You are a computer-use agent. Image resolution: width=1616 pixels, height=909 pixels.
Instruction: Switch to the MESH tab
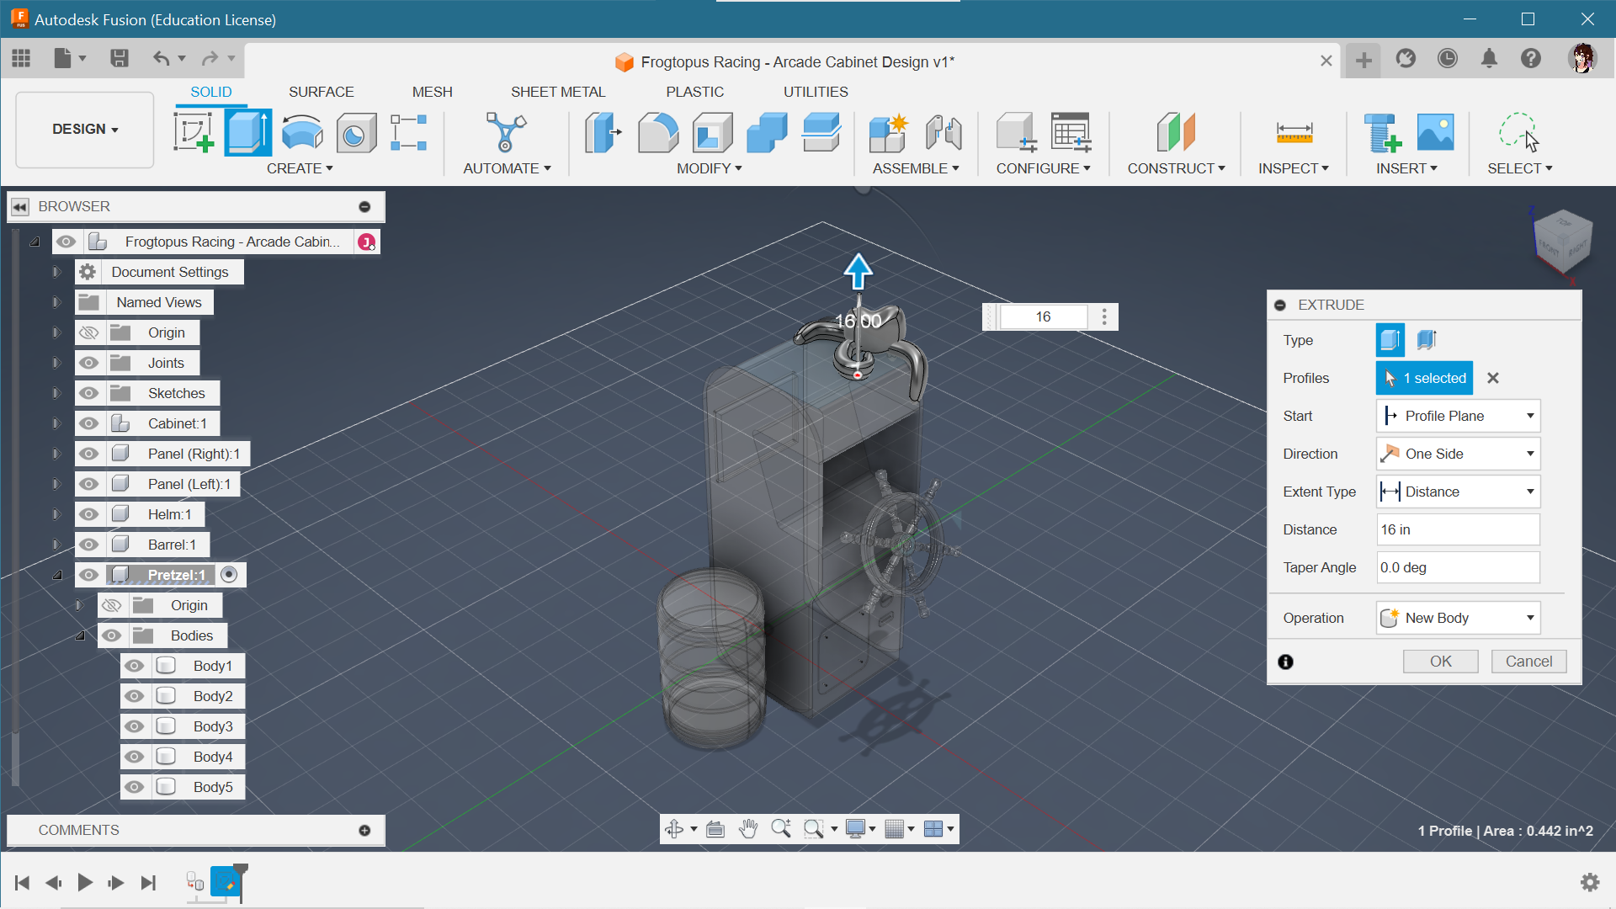pos(432,92)
